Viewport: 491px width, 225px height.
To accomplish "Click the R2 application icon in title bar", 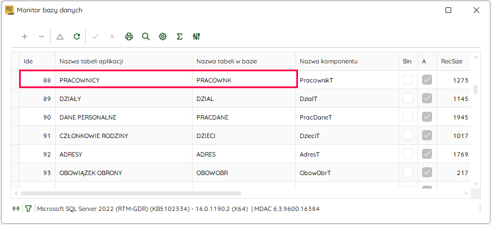I will pos(10,10).
